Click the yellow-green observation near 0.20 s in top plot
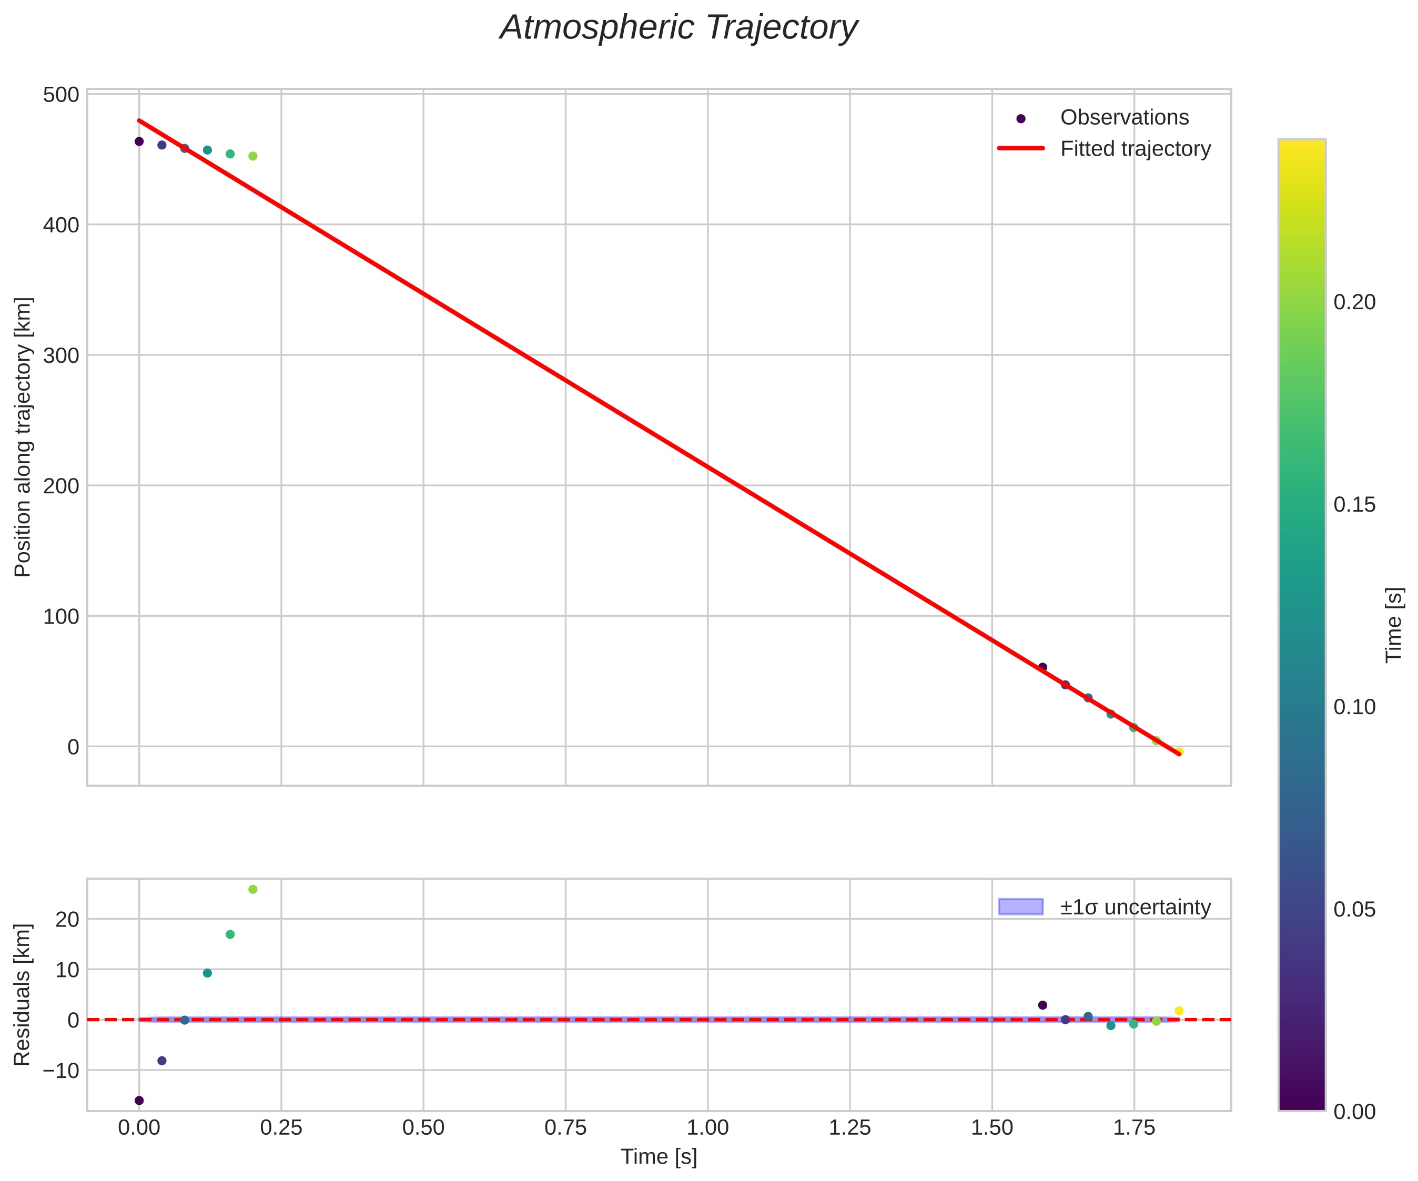Viewport: 1418px width, 1181px height. point(252,156)
